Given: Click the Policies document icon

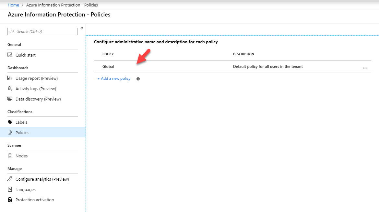Looking at the screenshot, I should coord(10,132).
